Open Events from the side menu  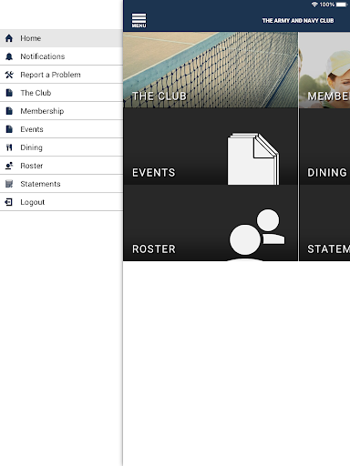pos(61,129)
